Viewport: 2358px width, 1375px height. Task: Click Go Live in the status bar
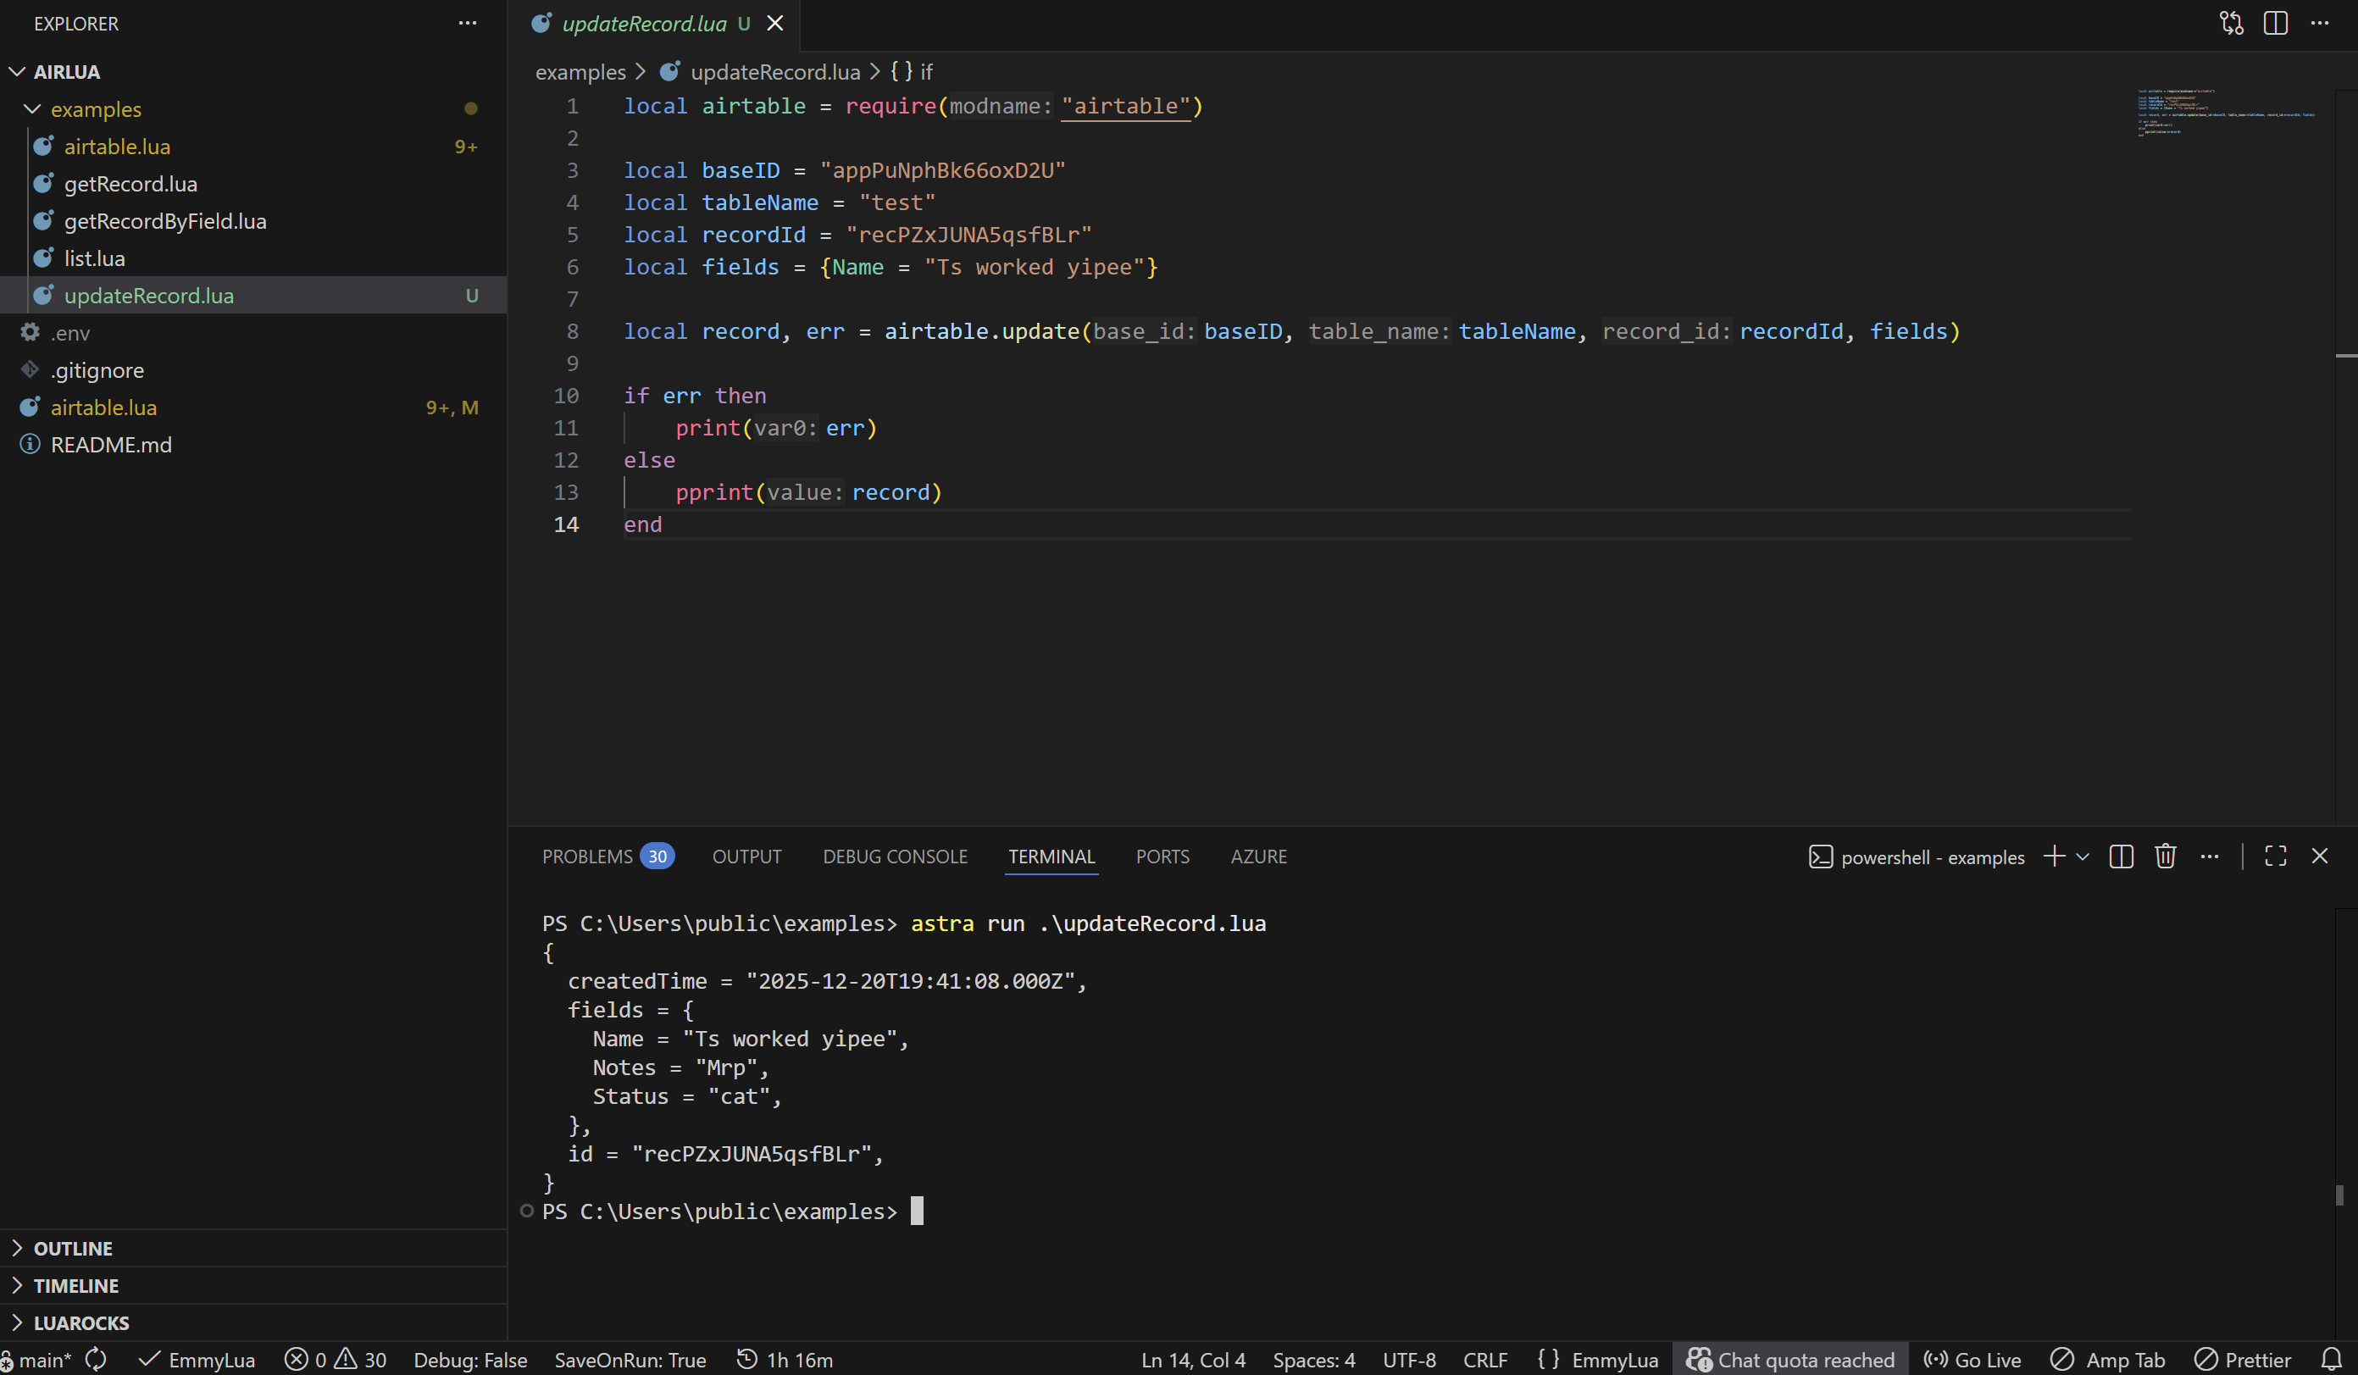(1972, 1359)
